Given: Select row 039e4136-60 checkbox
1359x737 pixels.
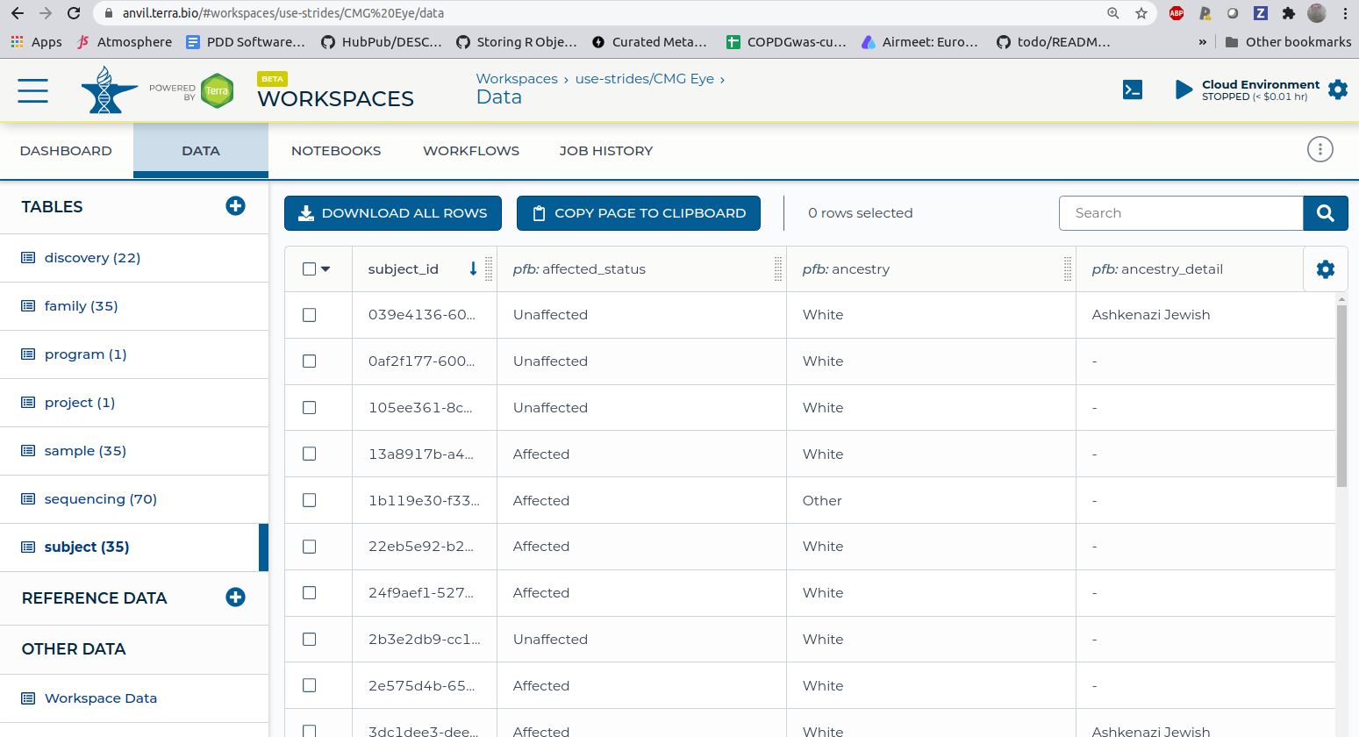Looking at the screenshot, I should pos(309,315).
